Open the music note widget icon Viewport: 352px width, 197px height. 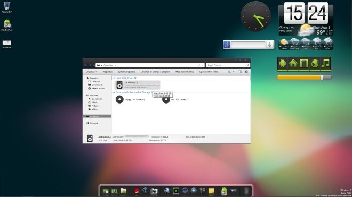(x=325, y=64)
